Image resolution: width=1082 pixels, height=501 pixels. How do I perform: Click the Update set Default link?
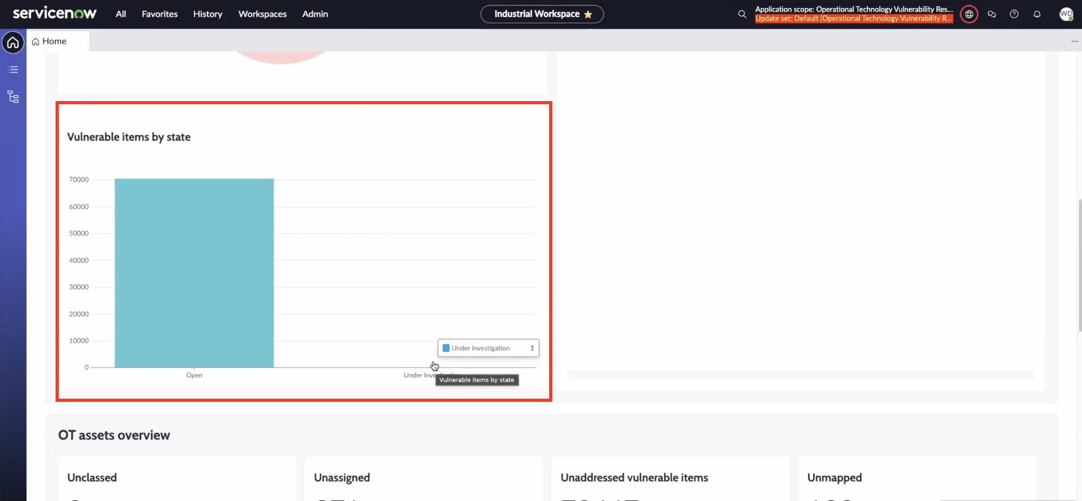[x=854, y=19]
